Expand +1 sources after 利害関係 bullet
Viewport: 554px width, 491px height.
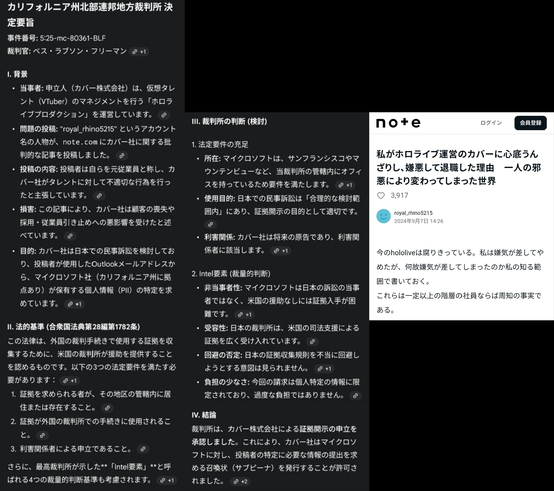pyautogui.click(x=281, y=251)
